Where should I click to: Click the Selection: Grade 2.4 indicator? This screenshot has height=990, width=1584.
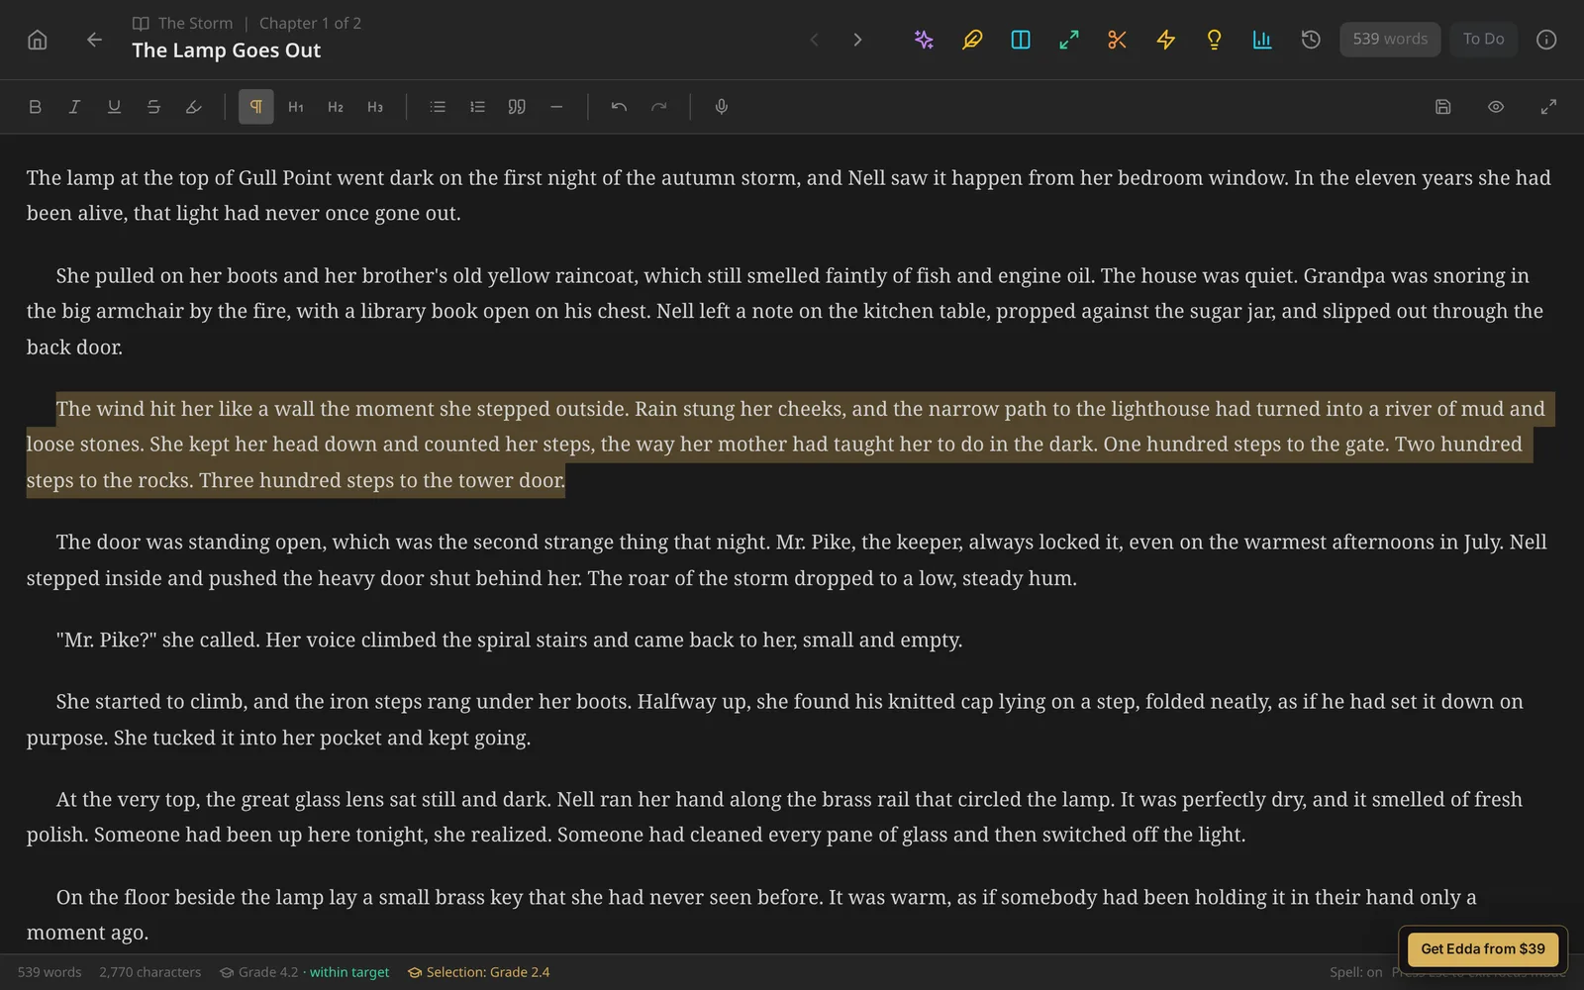tap(478, 972)
